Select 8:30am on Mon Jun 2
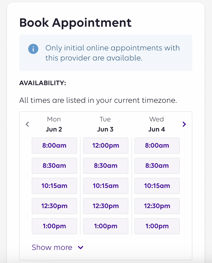The height and width of the screenshot is (263, 212). [54, 166]
